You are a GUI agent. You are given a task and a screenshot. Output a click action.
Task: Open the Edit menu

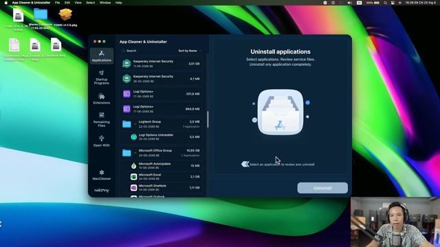click(x=67, y=3)
